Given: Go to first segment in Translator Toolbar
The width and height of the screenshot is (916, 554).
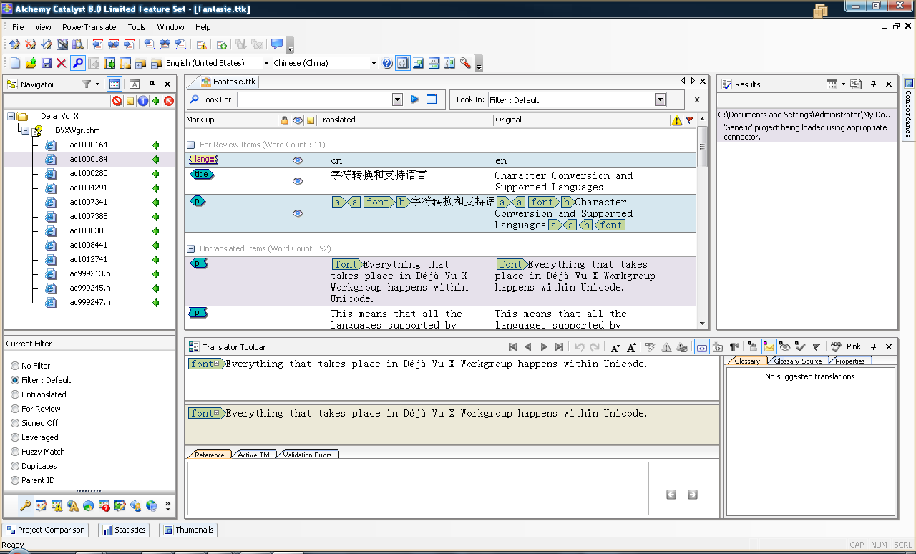Looking at the screenshot, I should click(512, 347).
